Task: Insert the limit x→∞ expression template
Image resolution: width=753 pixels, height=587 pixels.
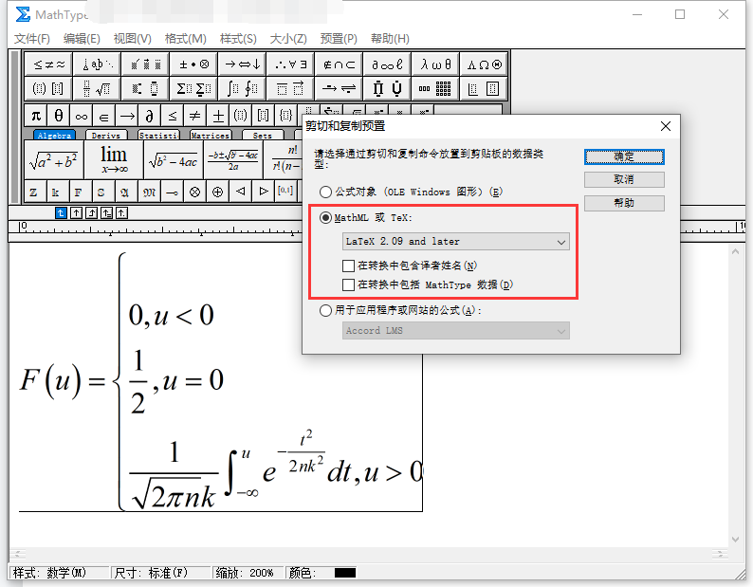Action: (x=114, y=158)
